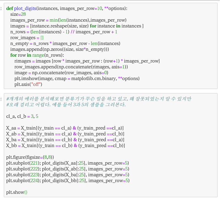Click the line 'images = [instance.reshape(size, size)...'
The height and width of the screenshot is (200, 220).
point(77,26)
